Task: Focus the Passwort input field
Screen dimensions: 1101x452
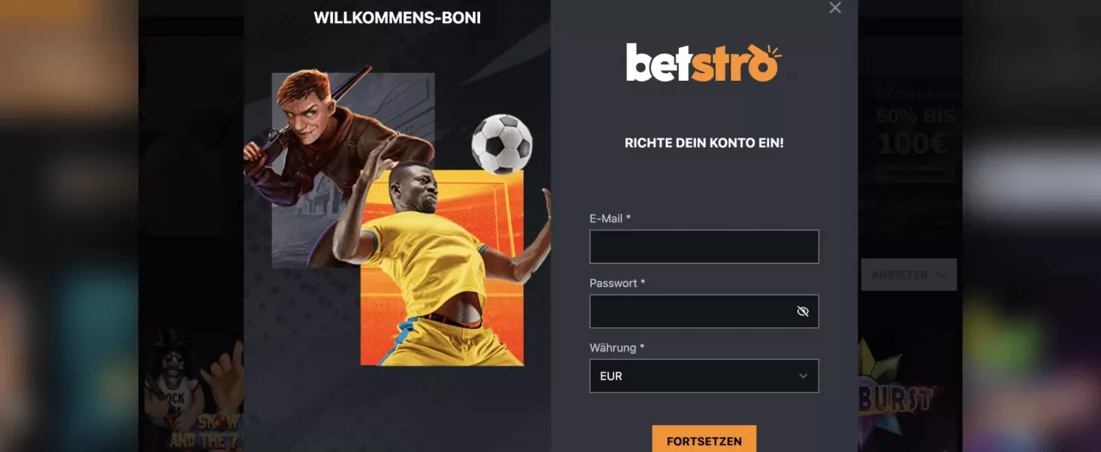Action: click(704, 311)
